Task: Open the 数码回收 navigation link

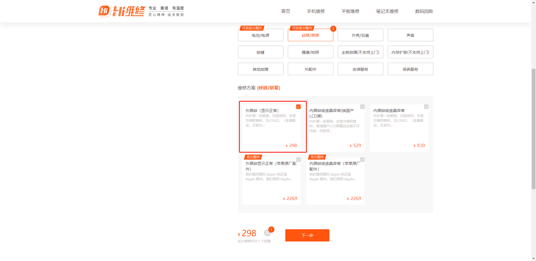Action: 424,11
